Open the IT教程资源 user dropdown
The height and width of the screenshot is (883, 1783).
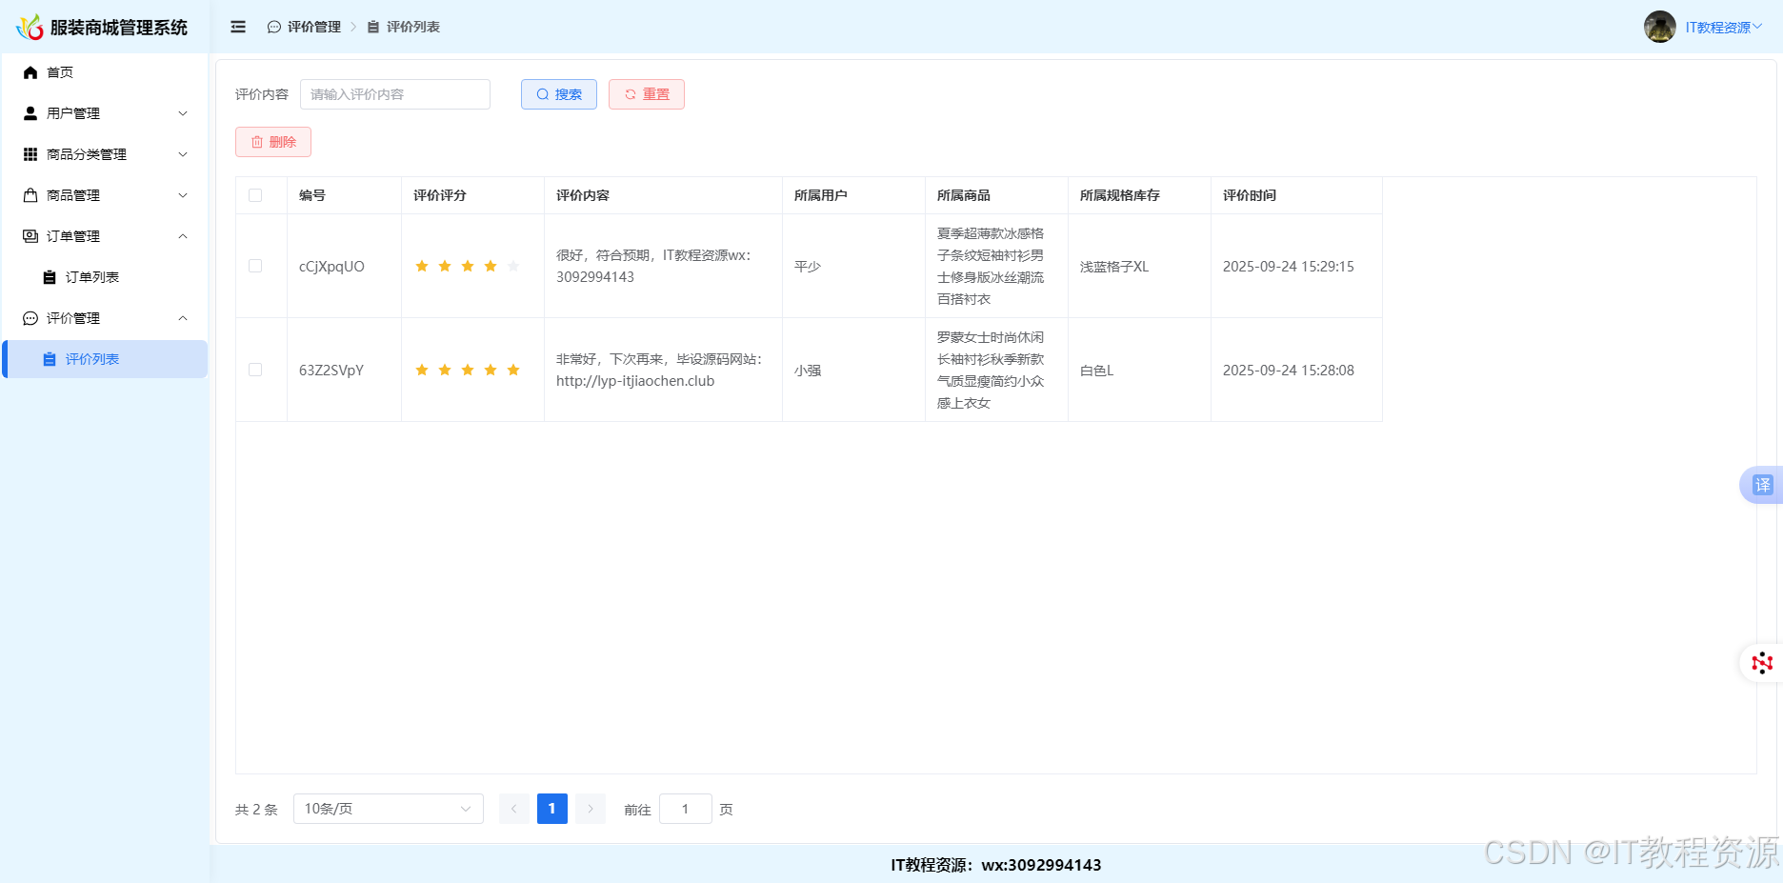tap(1723, 28)
